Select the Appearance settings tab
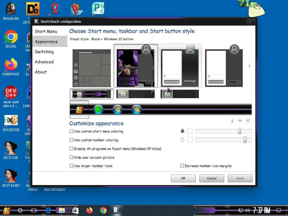Screen dimensions: 288x216 pyautogui.click(x=50, y=42)
